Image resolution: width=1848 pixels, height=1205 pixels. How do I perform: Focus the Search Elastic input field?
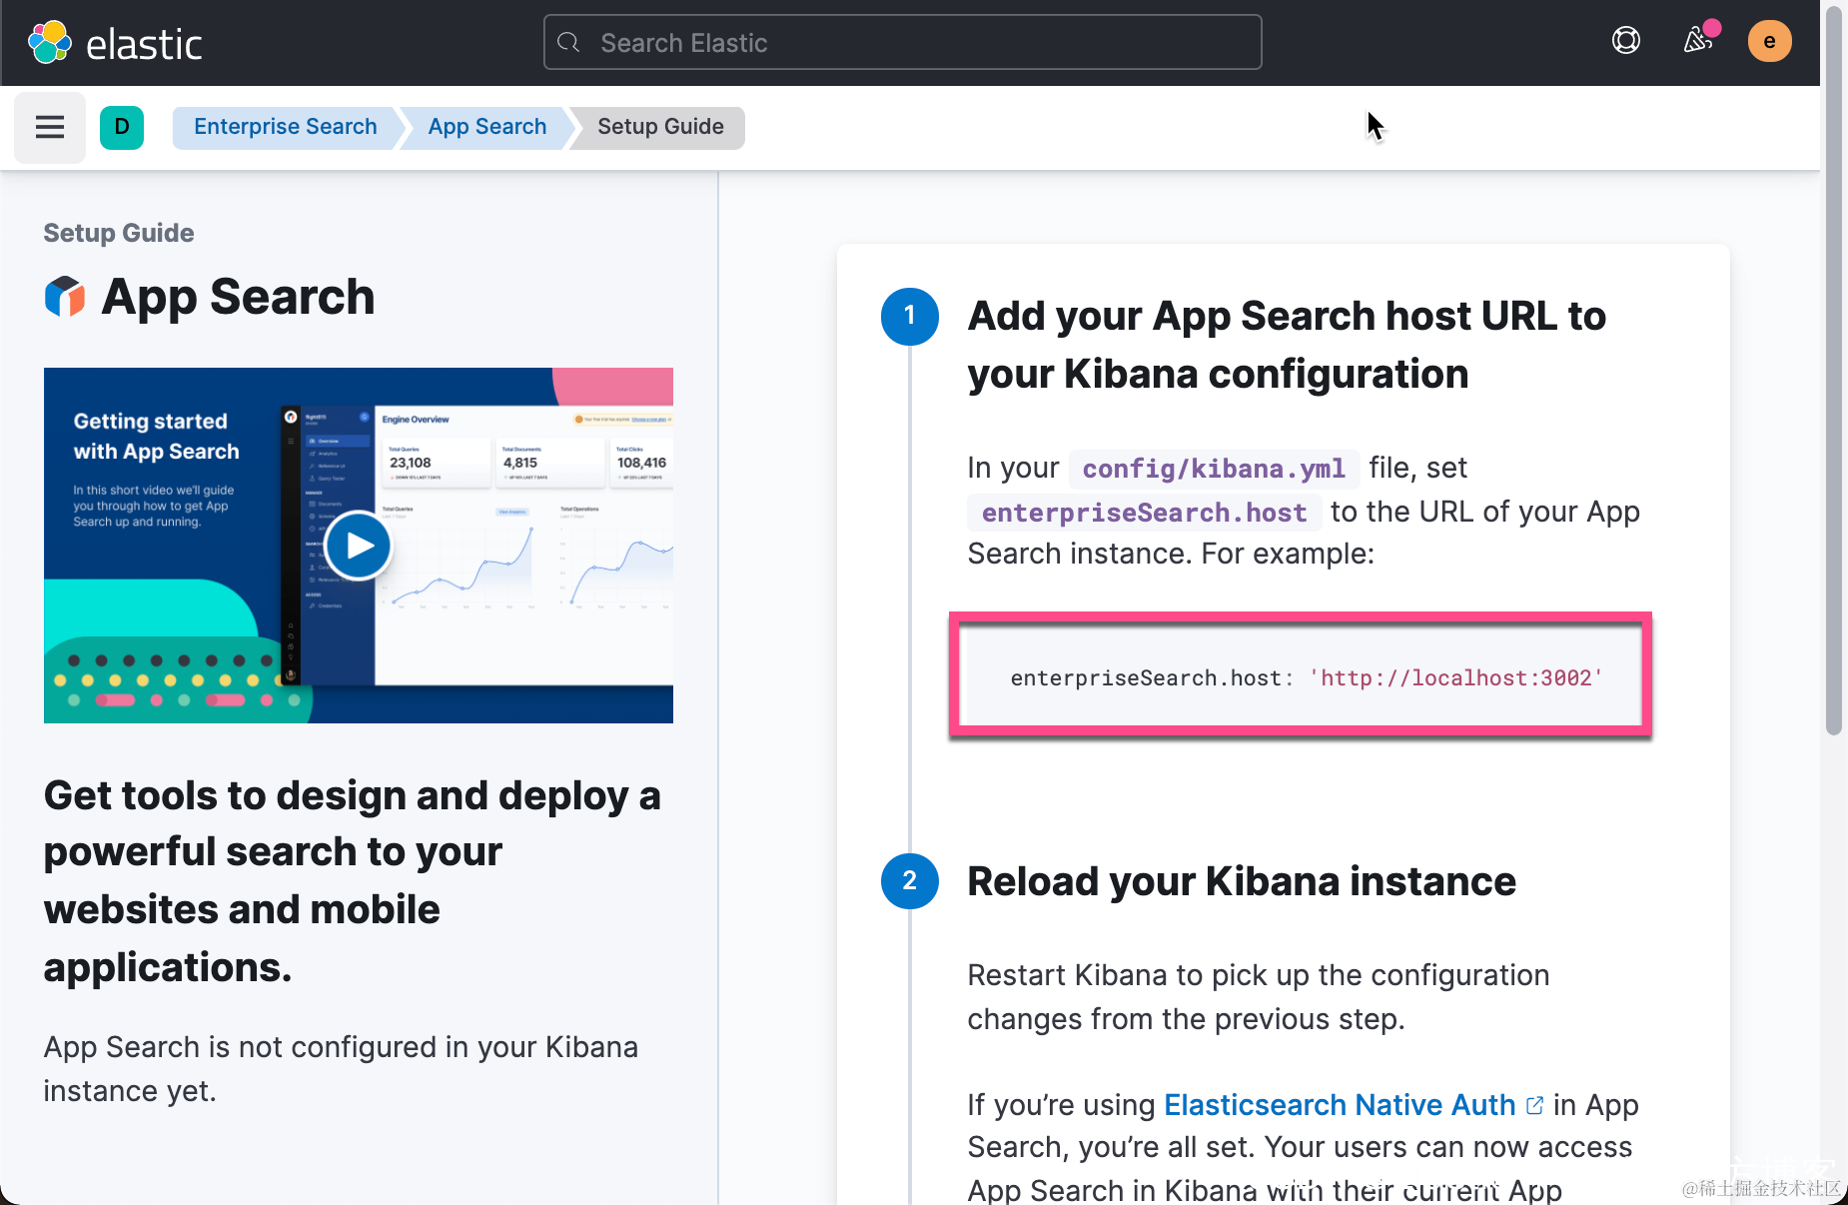(x=919, y=43)
